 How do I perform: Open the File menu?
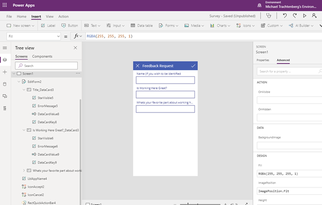coord(9,17)
